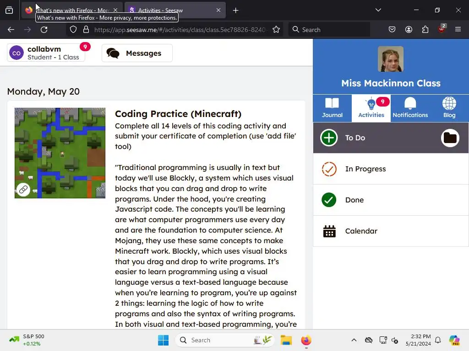Open the Blog tab

(449, 108)
